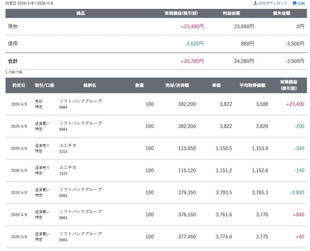Click the 3,793.5 unit price
310x251 pixels.
224,192
